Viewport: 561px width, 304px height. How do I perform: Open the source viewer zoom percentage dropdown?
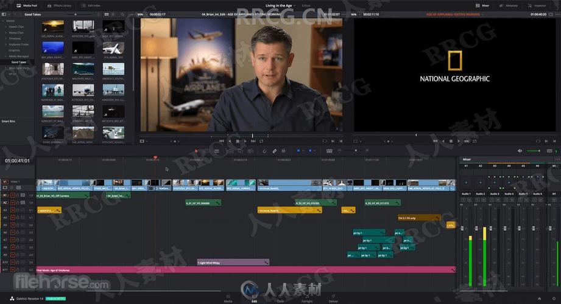141,14
